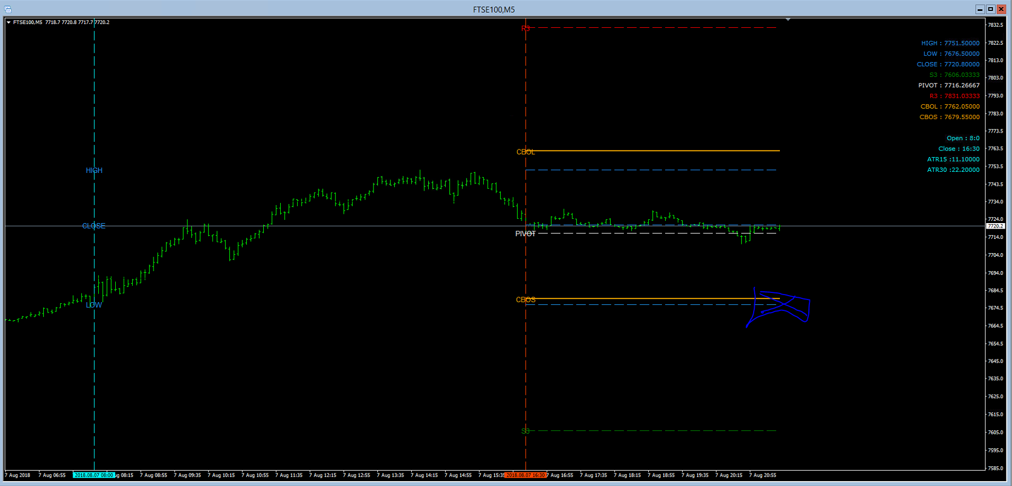Screen dimensions: 1012x486
Task: Select the PIVOT : 7716.26667 readout
Action: coord(949,85)
